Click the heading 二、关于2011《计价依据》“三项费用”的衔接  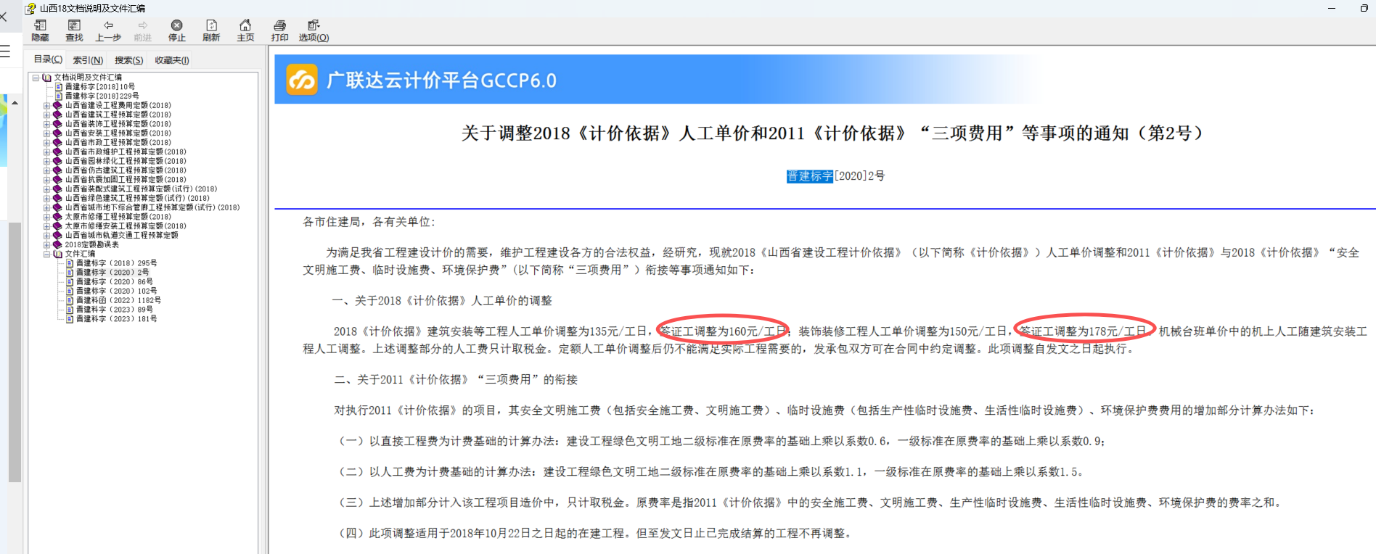[x=456, y=380]
